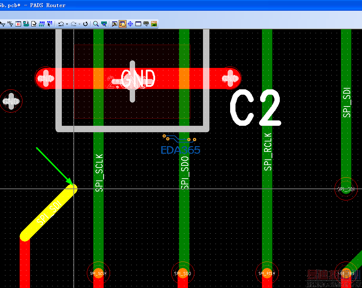Click the layer display panel icon
The width and height of the screenshot is (362, 288).
[x=18, y=24]
